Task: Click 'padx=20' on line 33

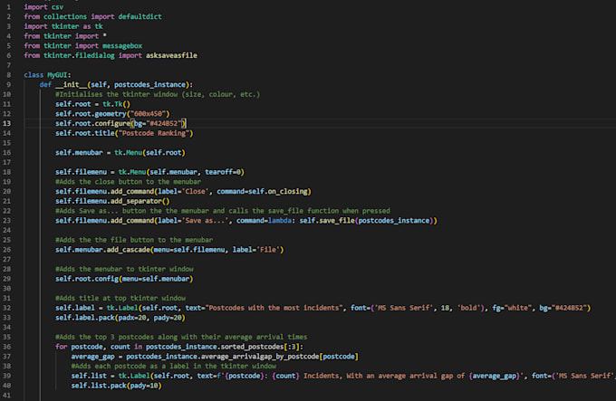Action: click(132, 318)
